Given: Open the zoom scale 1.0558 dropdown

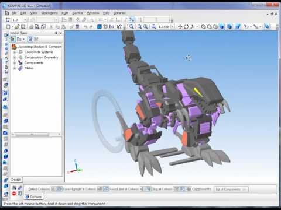Looking at the screenshot, I should coord(173,27).
